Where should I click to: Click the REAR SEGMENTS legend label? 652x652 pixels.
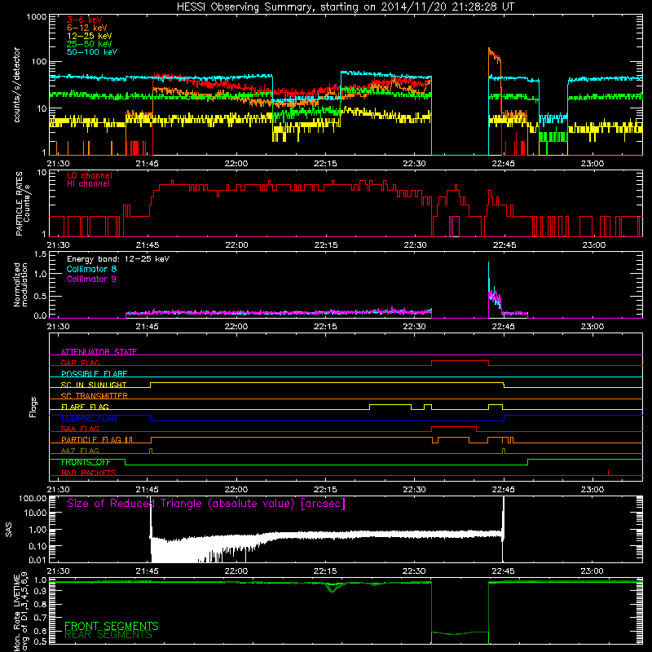tap(108, 635)
